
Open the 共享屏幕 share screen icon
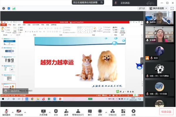(43, 112)
